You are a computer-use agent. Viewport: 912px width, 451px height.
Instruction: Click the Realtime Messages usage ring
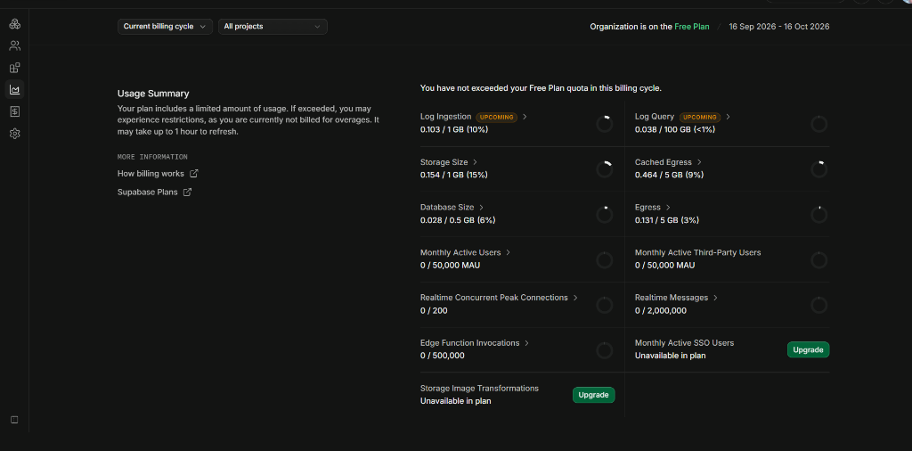[819, 305]
